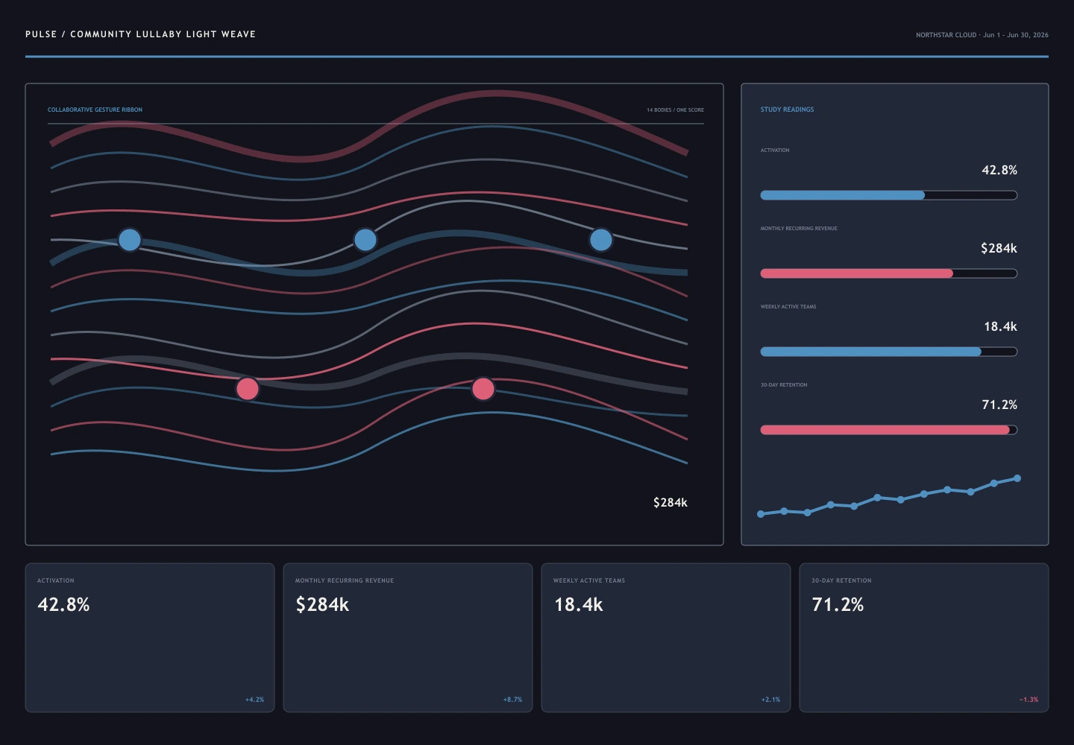Click "30-DAY RETENTION" label on the bottom card
Screen dimensions: 1074x745
pyautogui.click(x=841, y=581)
